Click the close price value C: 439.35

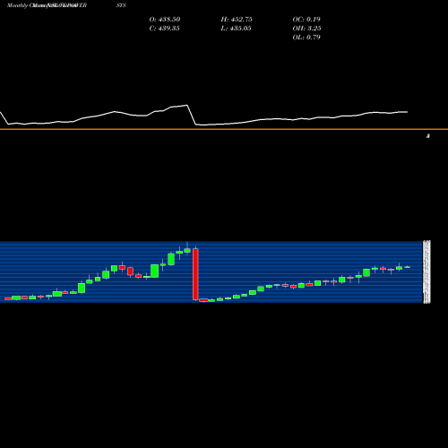coord(164,29)
